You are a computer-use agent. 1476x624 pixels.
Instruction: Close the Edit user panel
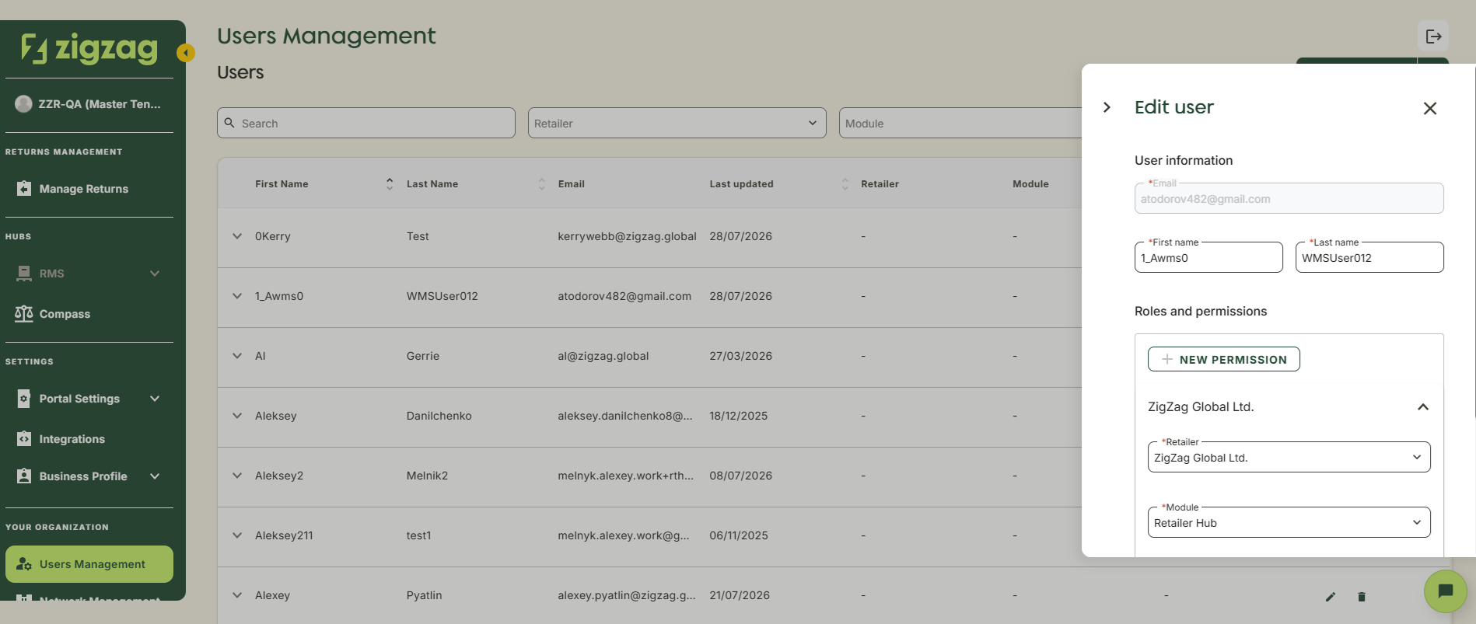pos(1430,108)
